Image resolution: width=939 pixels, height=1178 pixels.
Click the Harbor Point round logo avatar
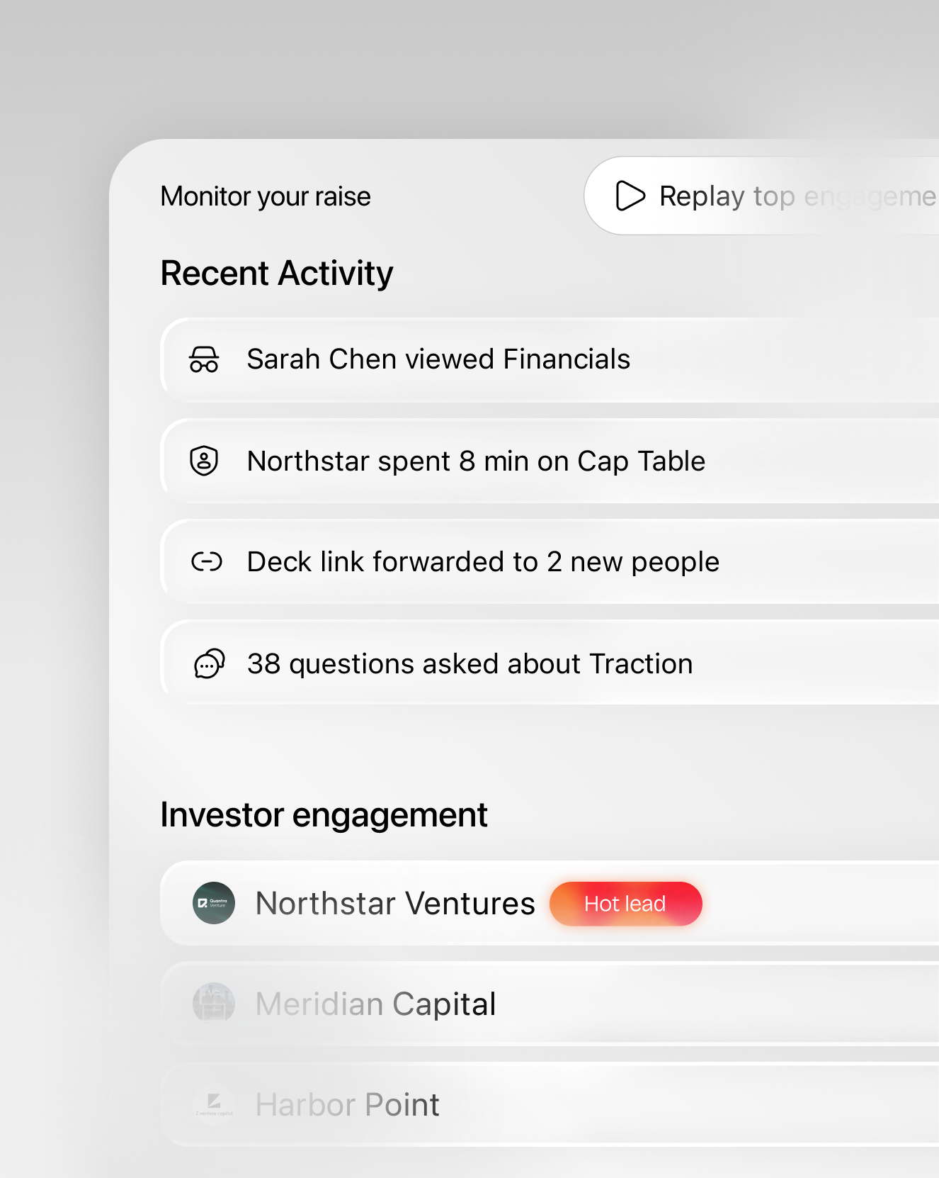click(x=214, y=1104)
